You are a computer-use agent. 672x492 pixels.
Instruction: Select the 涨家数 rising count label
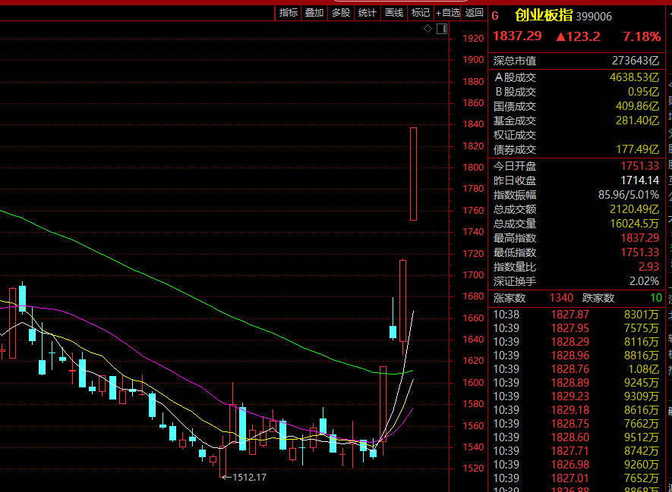509,298
